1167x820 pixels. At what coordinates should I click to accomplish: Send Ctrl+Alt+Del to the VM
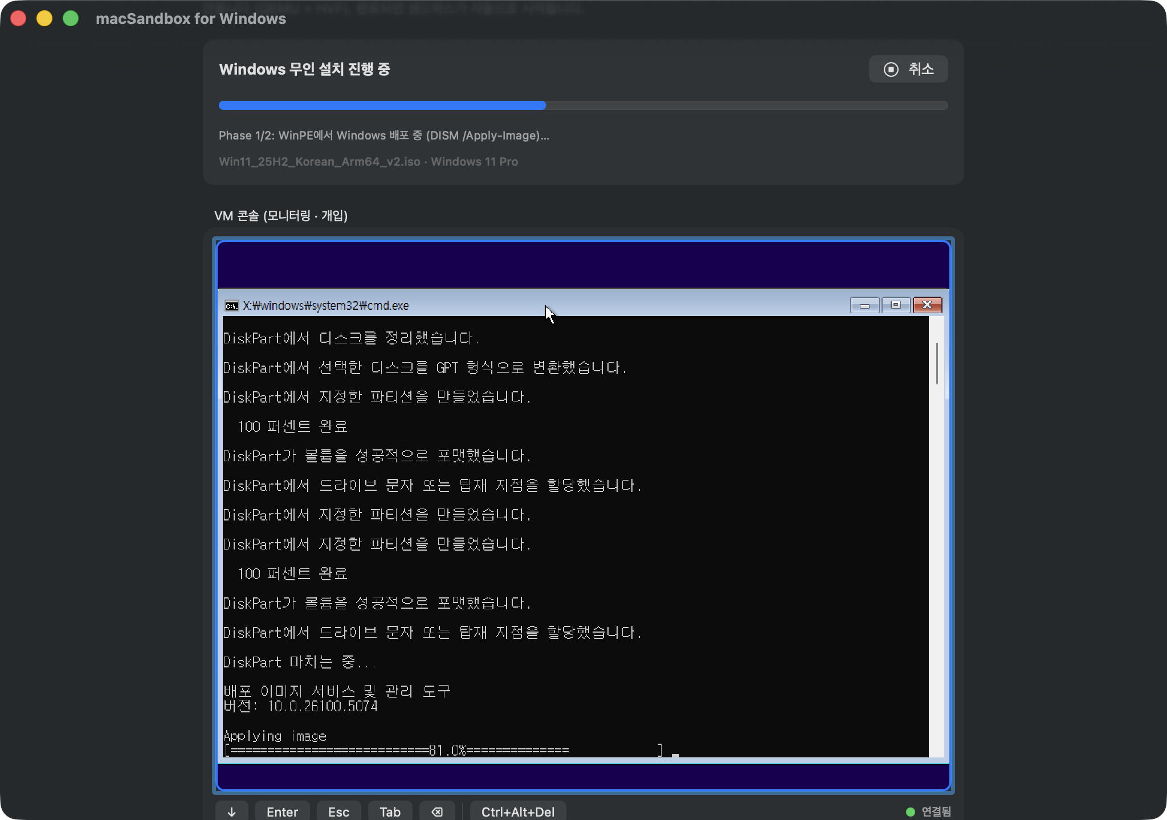pos(518,811)
